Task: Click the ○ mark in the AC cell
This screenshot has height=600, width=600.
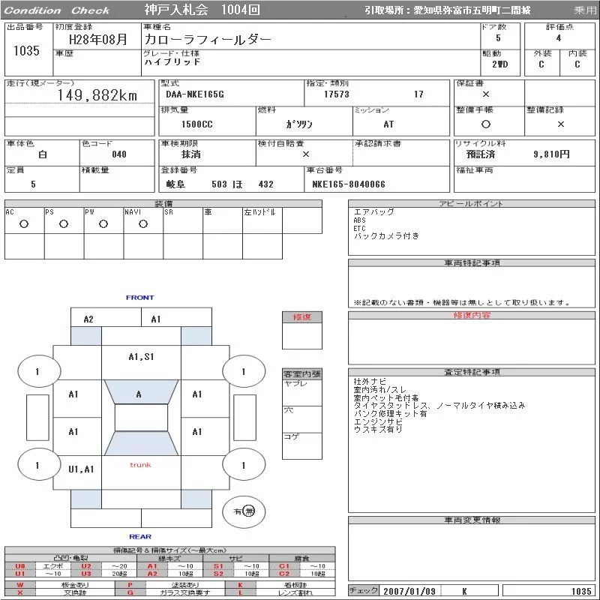Action: point(24,223)
